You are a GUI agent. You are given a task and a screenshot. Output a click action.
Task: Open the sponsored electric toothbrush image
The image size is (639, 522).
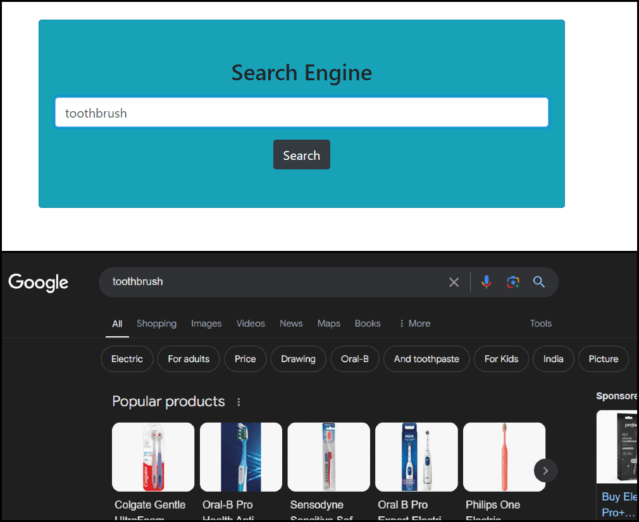pos(617,447)
